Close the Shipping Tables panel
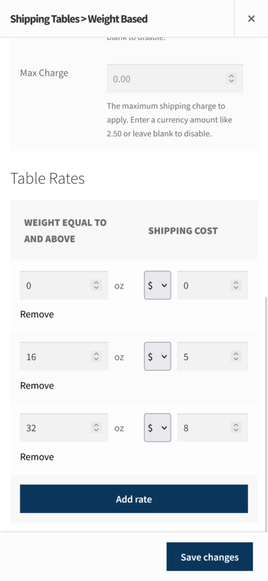The height and width of the screenshot is (581, 268). click(252, 19)
